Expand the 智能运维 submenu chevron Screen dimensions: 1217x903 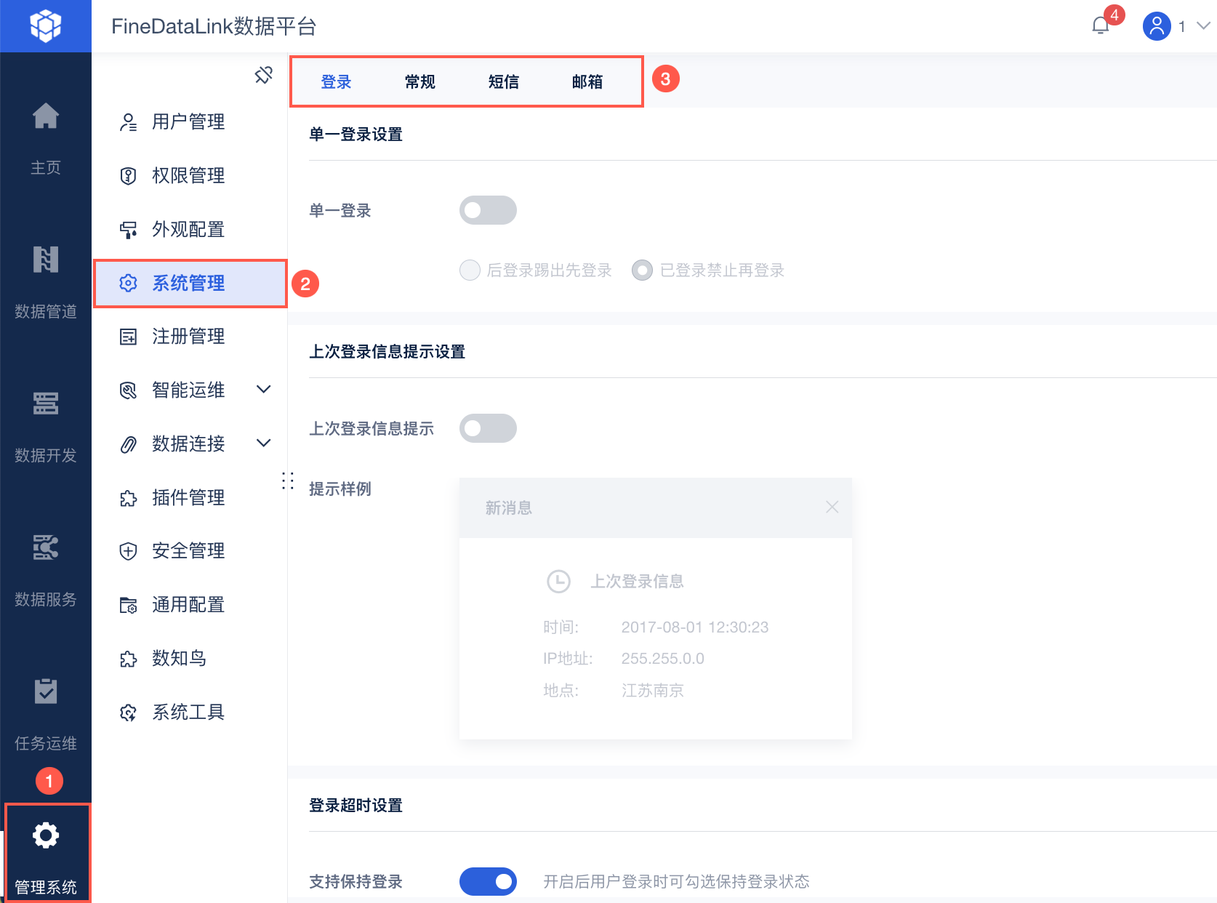pos(264,390)
